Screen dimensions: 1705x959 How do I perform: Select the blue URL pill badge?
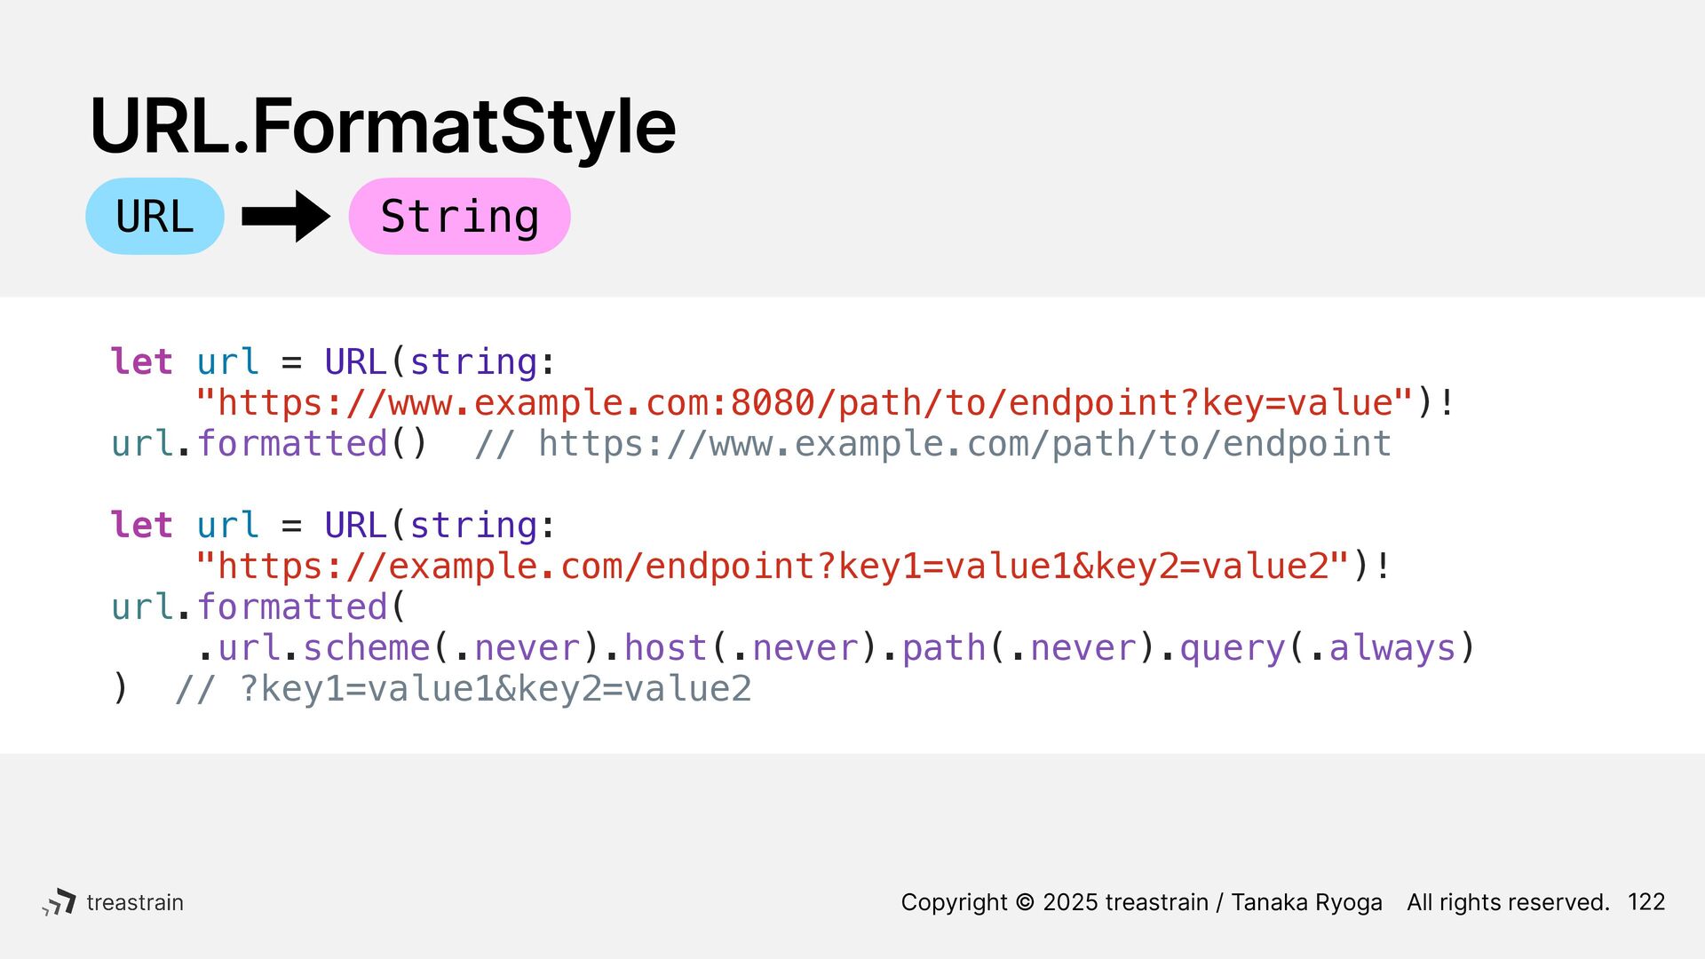(155, 216)
